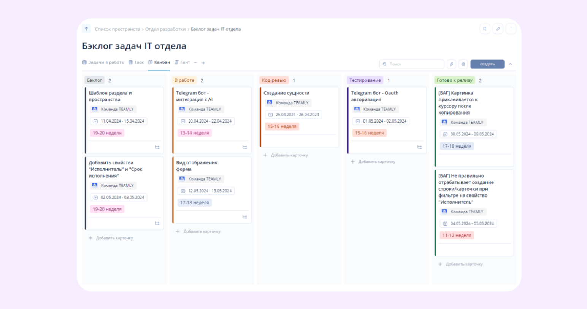Screen dimensions: 587x309
Task: Focus the Поиск search field
Action: click(412, 64)
